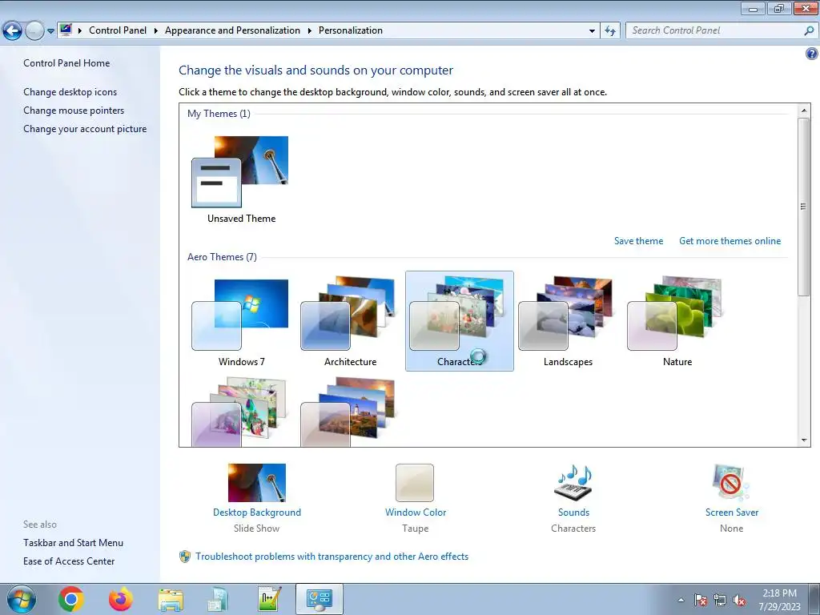
Task: Open Taskbar and Start Menu link
Action: click(73, 543)
